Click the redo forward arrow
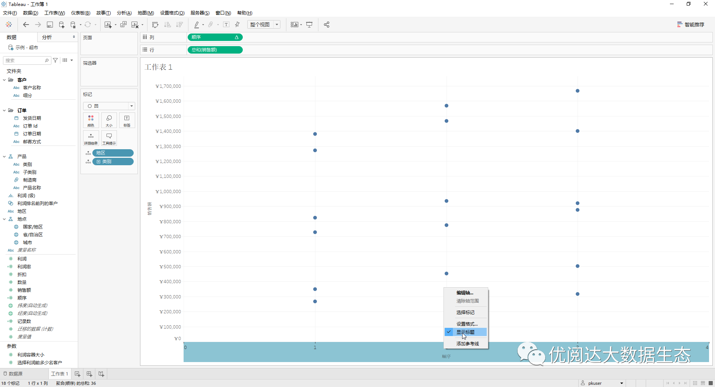The image size is (715, 387). pos(38,25)
